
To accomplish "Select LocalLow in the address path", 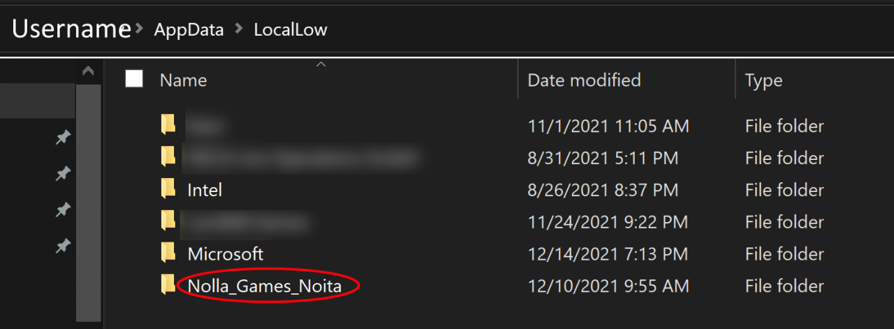I will click(x=291, y=30).
